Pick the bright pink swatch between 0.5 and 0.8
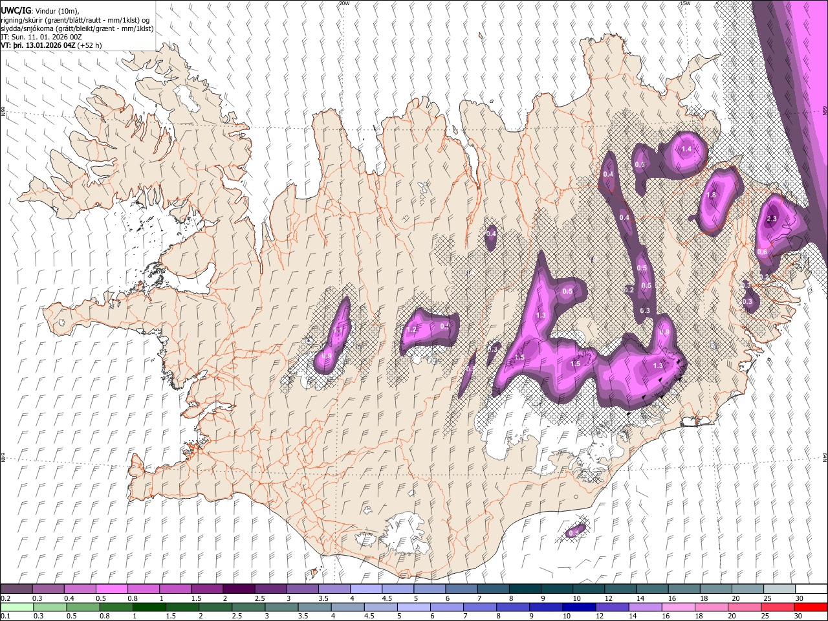The image size is (828, 621). pyautogui.click(x=111, y=589)
